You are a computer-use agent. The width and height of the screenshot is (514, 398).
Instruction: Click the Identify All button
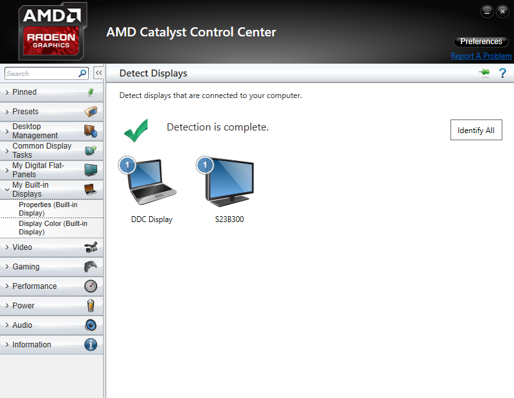[x=476, y=130]
